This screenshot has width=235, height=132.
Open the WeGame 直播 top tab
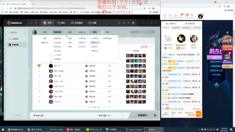pyautogui.click(x=93, y=23)
